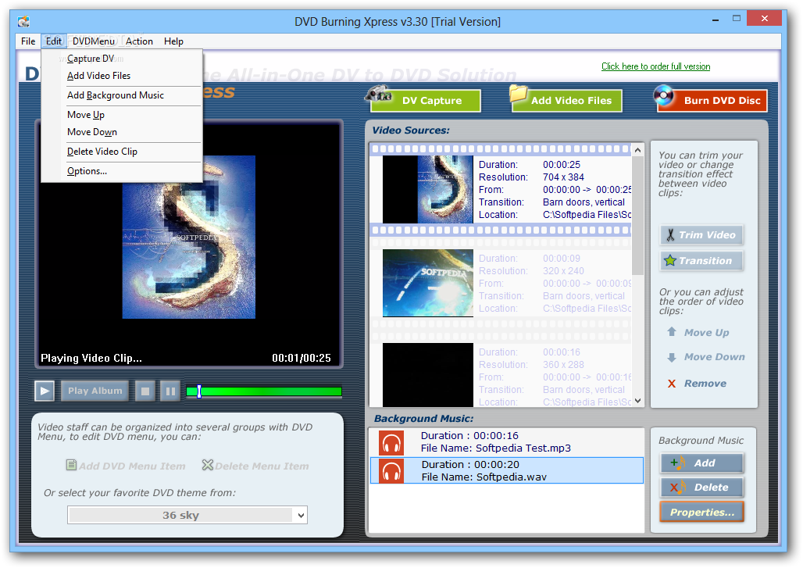Click the Delete background music icon
The width and height of the screenshot is (803, 568).
coord(677,488)
